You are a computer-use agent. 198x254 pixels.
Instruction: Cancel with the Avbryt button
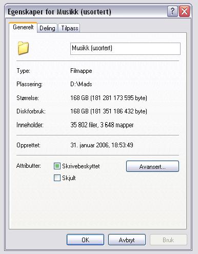pyautogui.click(x=127, y=240)
